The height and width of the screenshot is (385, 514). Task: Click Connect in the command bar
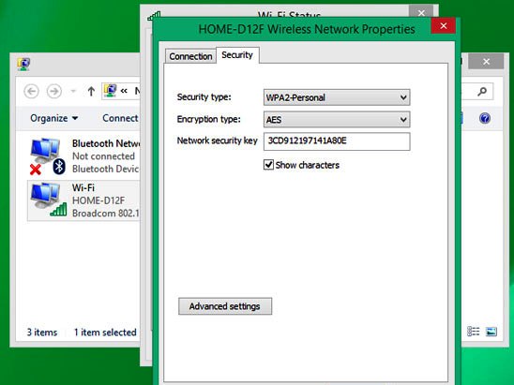point(120,118)
